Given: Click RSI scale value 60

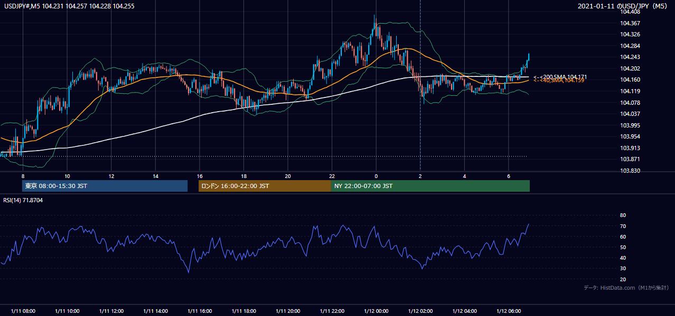Looking at the screenshot, I should coord(623,237).
